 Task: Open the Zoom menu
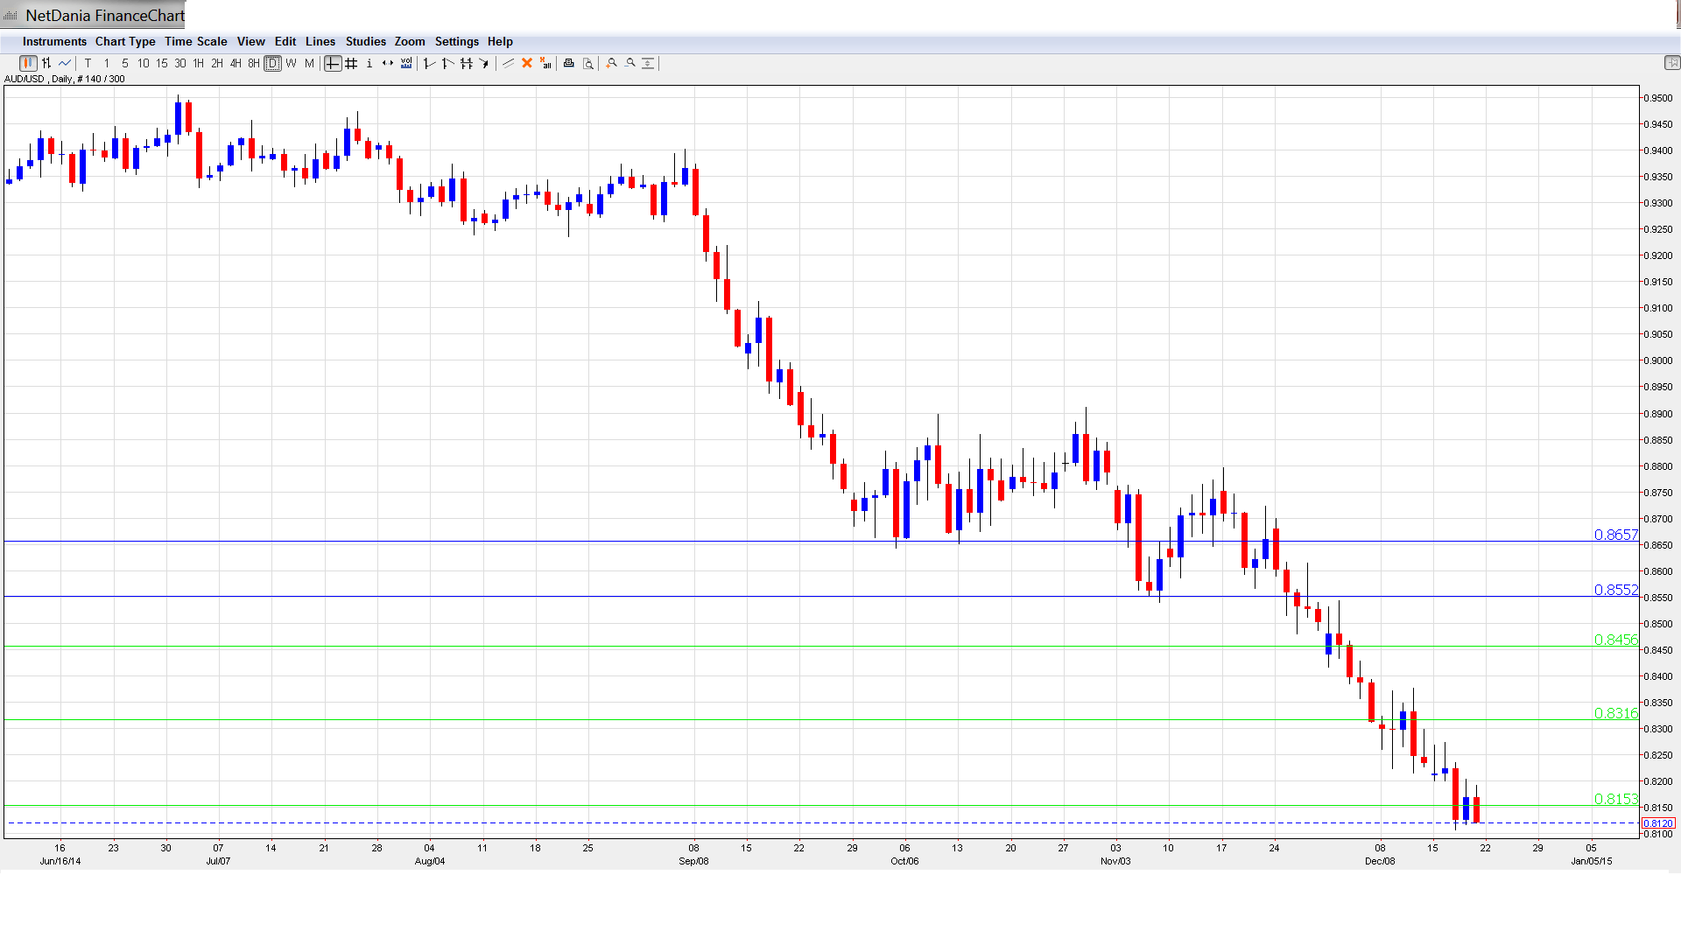coord(410,41)
